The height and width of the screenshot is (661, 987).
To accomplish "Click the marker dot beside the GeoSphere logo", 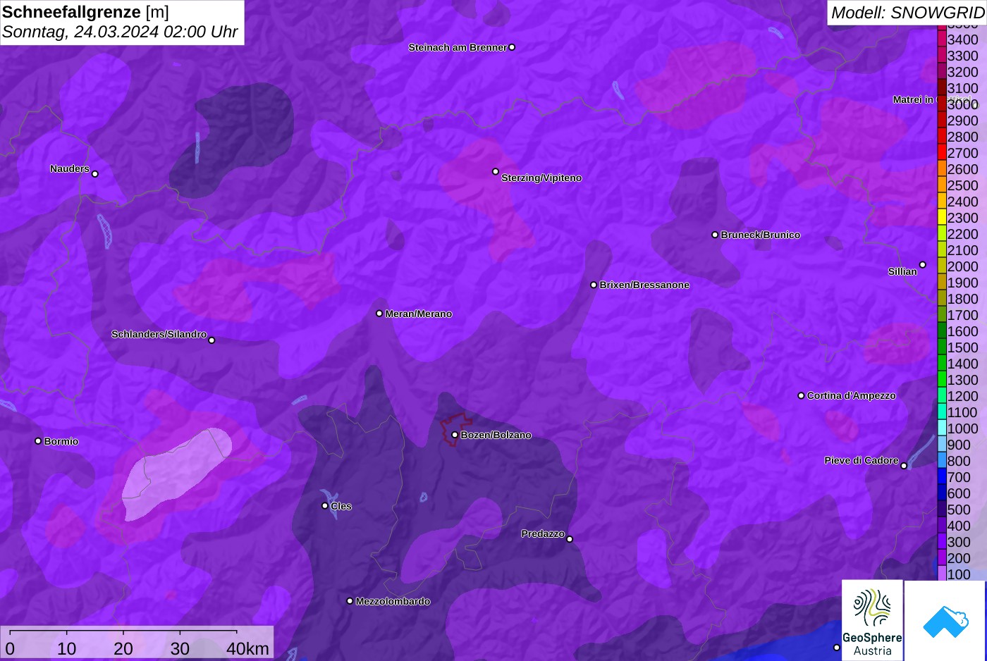I will click(x=837, y=648).
